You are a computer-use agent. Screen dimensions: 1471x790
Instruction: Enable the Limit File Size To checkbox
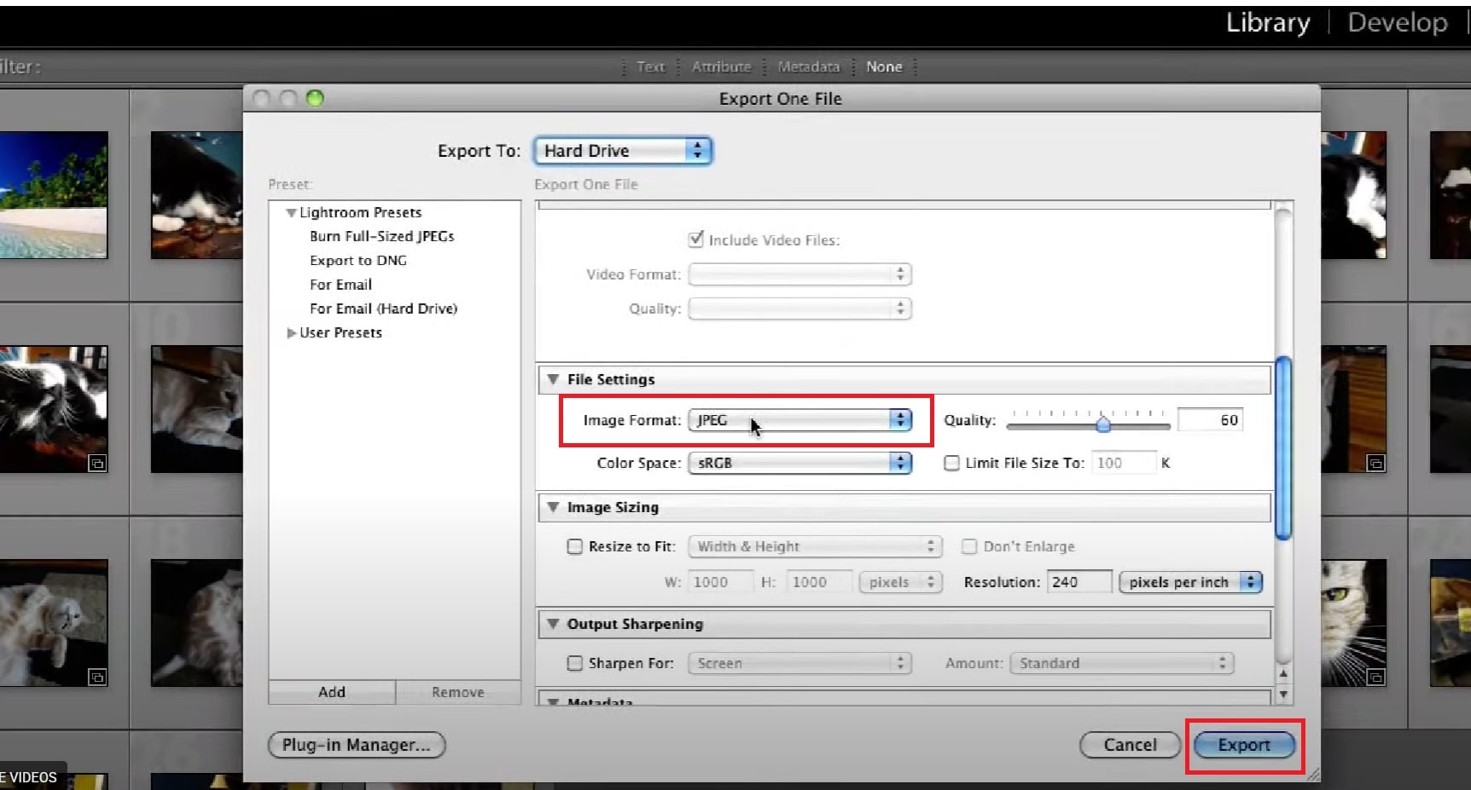[x=951, y=463]
